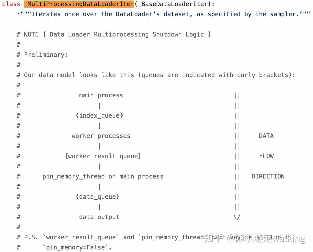Click the NOTE Data Loader Multiprocessing Shutdown Logic comment
Image resolution: width=313 pixels, height=252 pixels.
tap(117, 34)
